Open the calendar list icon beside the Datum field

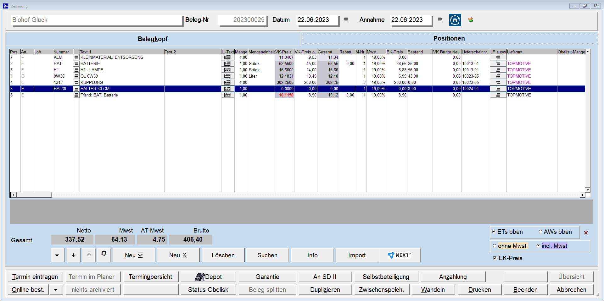(x=345, y=19)
